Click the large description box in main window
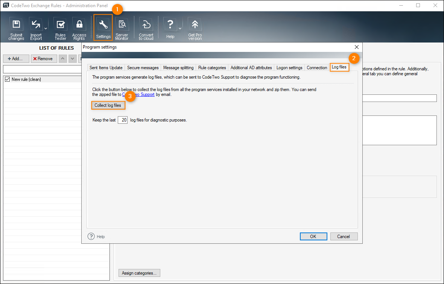The image size is (444, 284). tap(400, 130)
